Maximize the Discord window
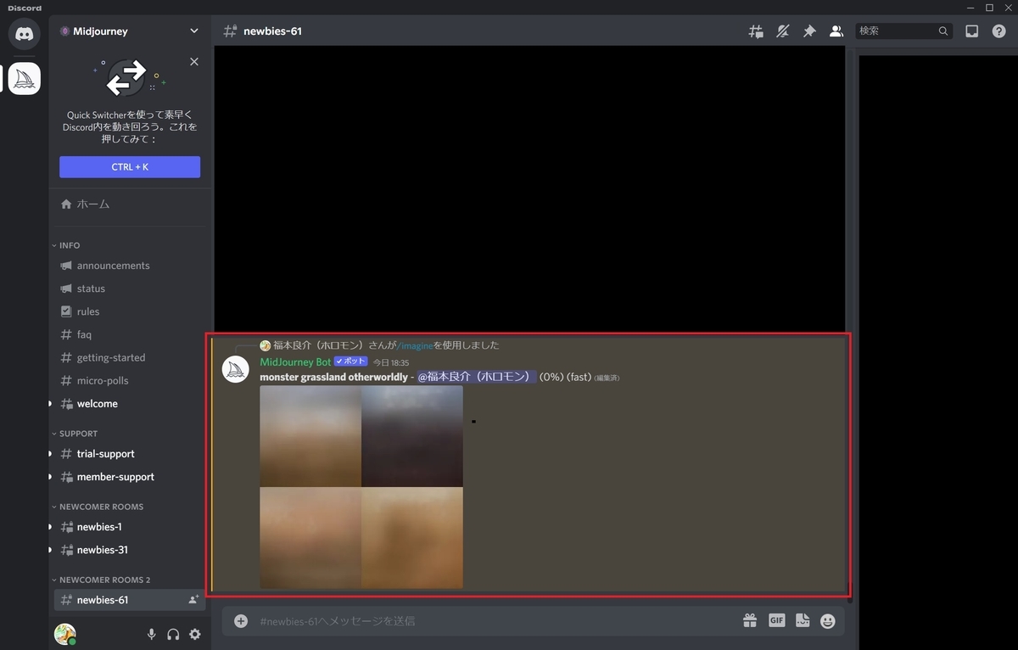Image resolution: width=1018 pixels, height=650 pixels. (x=989, y=8)
